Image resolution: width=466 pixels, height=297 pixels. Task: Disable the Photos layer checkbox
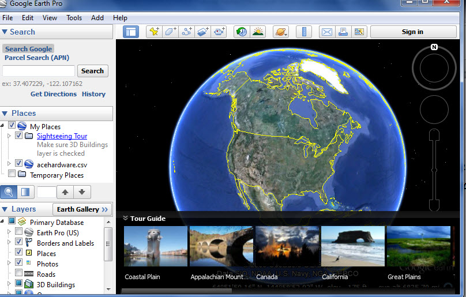18,262
